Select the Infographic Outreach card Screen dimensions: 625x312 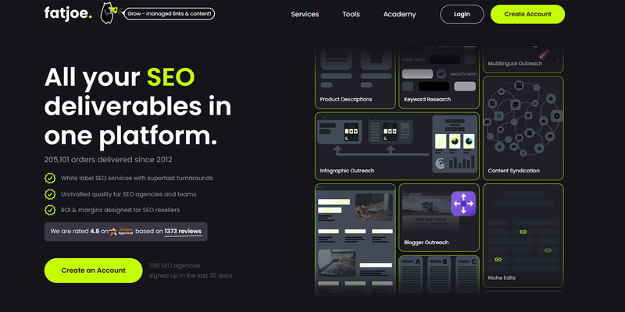tap(397, 146)
